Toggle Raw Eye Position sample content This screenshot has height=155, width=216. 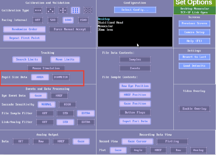coord(135,86)
